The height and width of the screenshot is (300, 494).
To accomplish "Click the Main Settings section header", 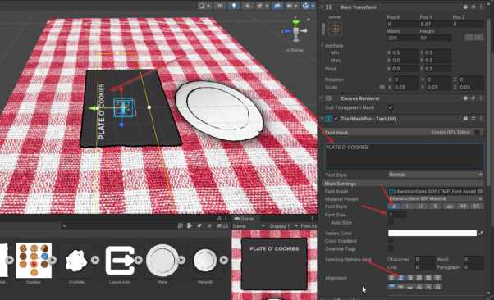I will pyautogui.click(x=404, y=184).
